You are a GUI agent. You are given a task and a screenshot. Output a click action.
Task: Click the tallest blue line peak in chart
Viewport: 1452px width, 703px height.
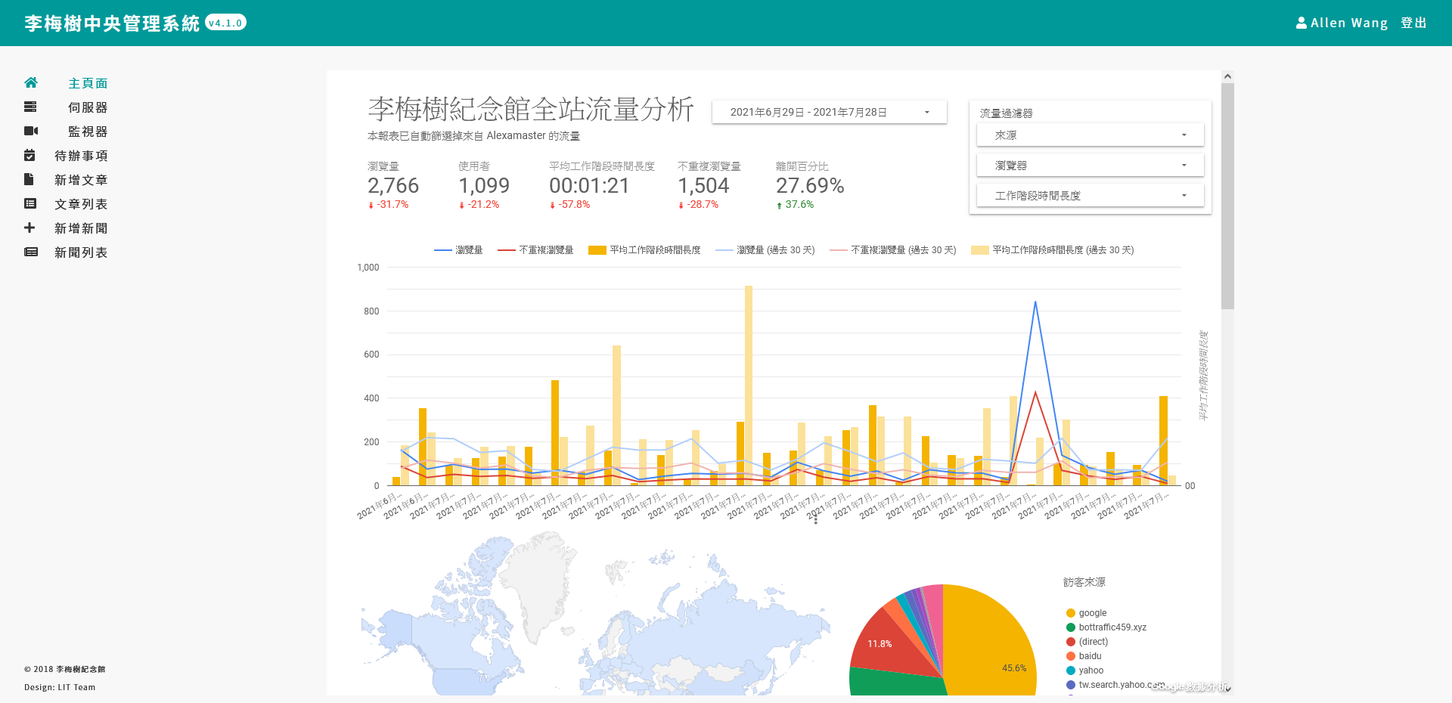click(1035, 302)
